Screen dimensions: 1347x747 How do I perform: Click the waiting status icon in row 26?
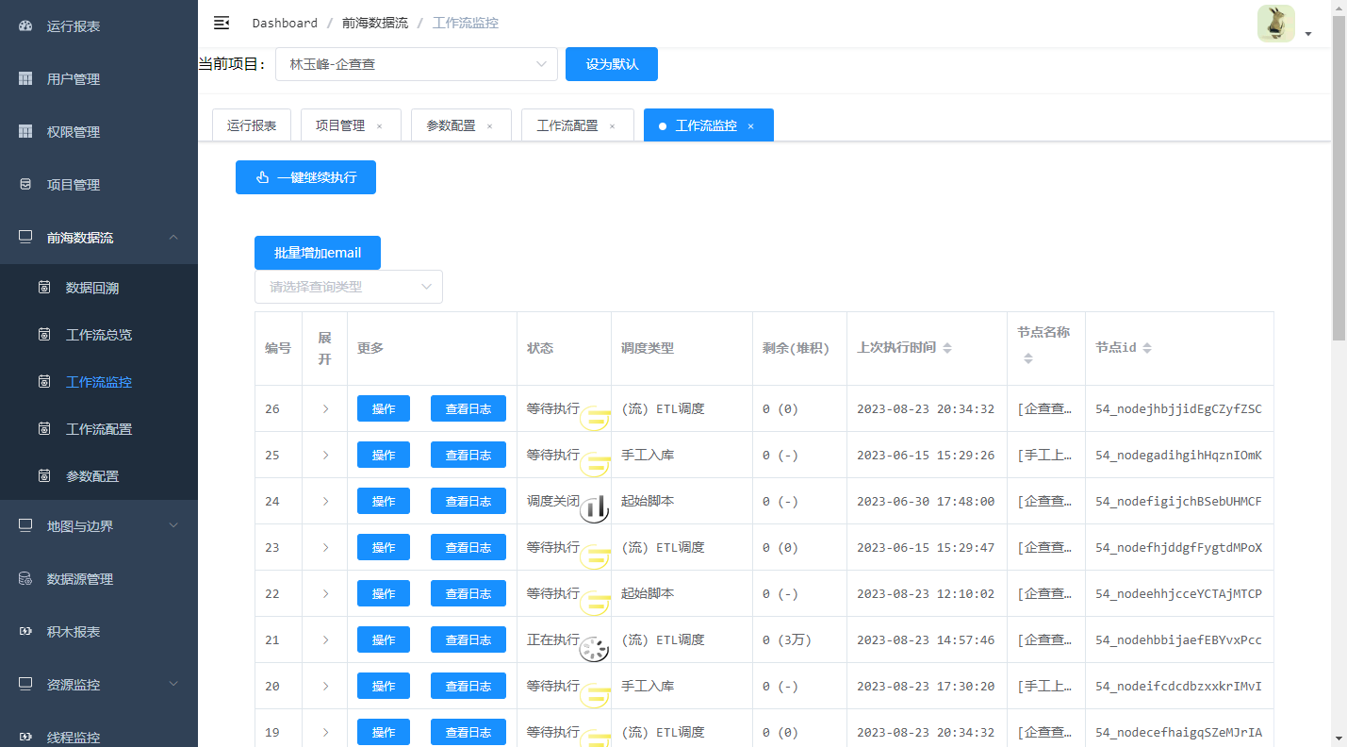595,417
